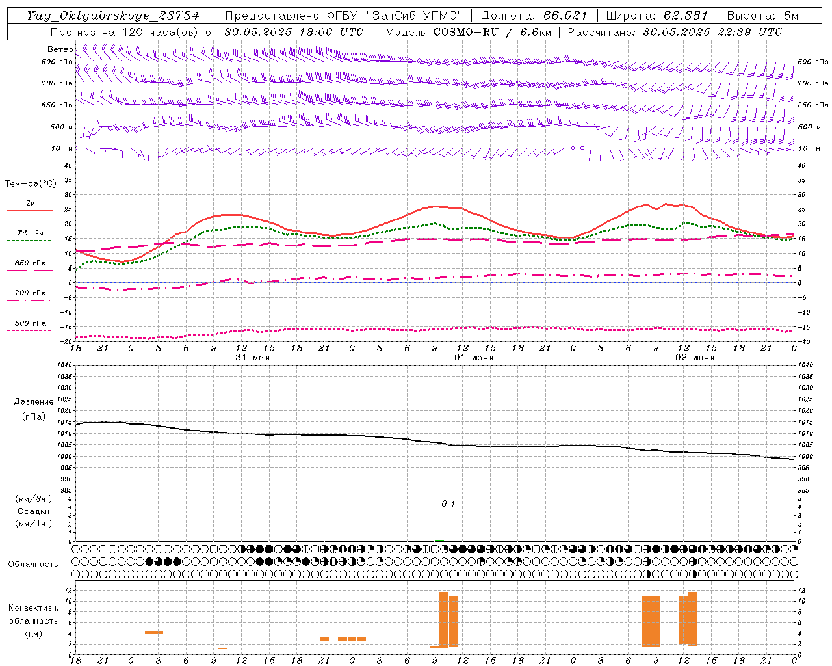Click the Рассчитано: 30.05.2025 22:39 UTC text

[675, 32]
